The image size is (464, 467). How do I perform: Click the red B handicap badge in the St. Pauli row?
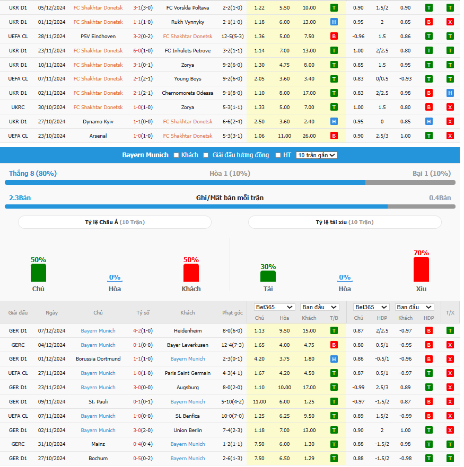pyautogui.click(x=429, y=401)
